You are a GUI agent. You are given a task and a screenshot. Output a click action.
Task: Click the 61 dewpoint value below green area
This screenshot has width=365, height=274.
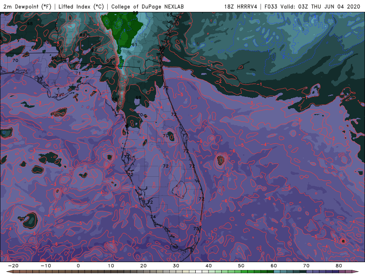[x=134, y=44]
